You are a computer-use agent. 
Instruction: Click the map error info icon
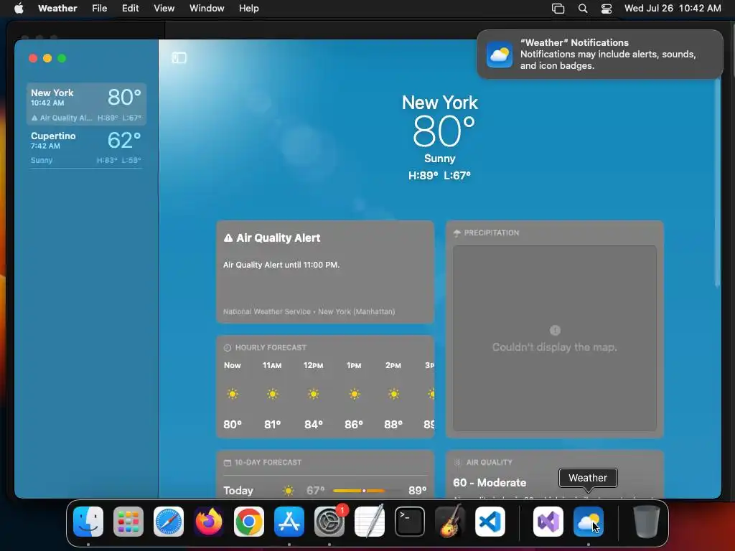click(555, 330)
